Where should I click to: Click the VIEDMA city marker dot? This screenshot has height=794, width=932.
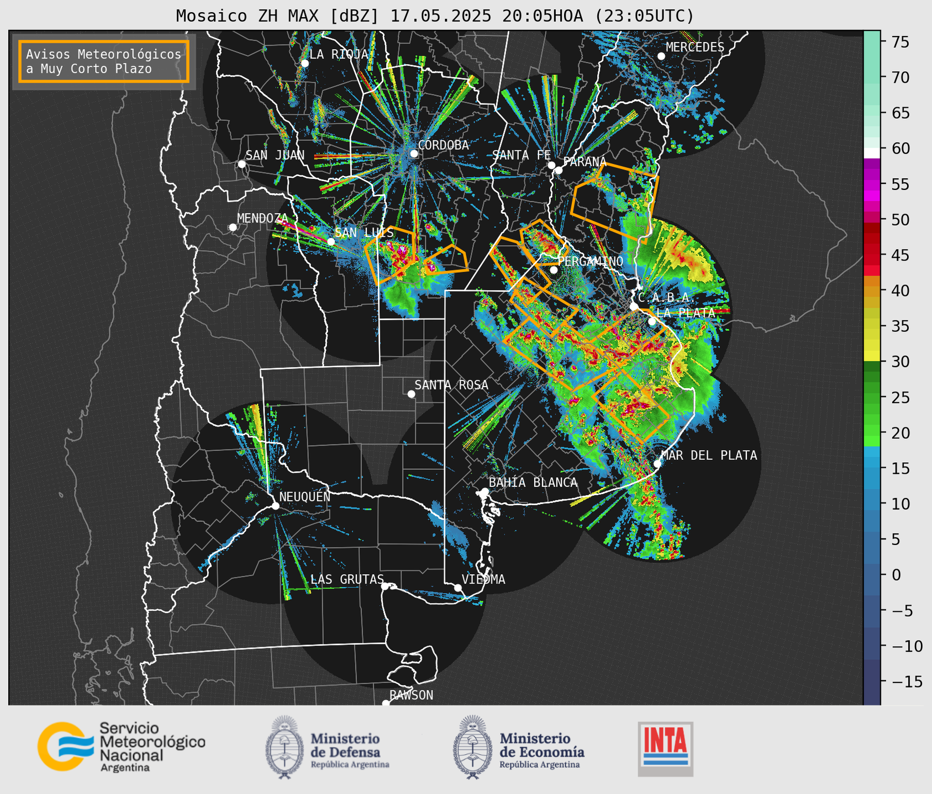pyautogui.click(x=458, y=587)
